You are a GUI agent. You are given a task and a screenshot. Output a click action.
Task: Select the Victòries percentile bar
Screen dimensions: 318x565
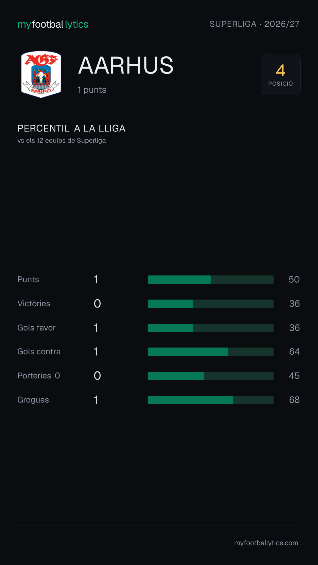point(211,304)
